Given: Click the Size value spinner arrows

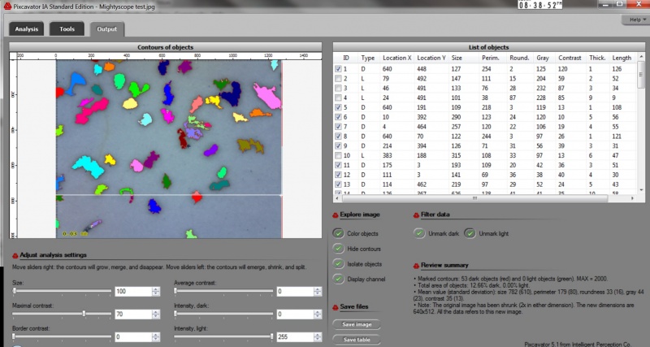Looking at the screenshot, I should coord(154,291).
